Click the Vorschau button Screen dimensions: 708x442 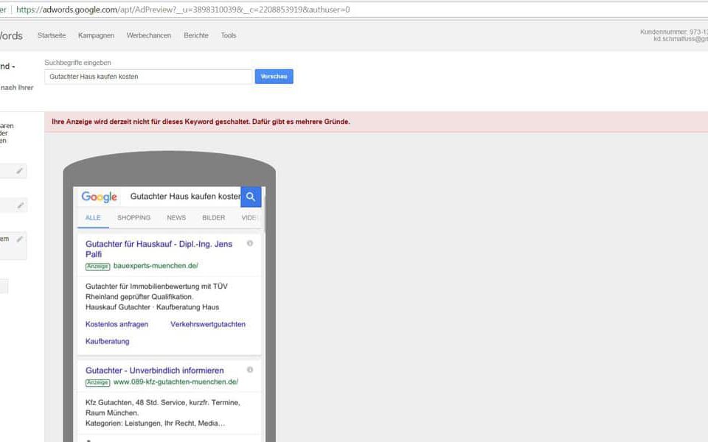pos(274,76)
